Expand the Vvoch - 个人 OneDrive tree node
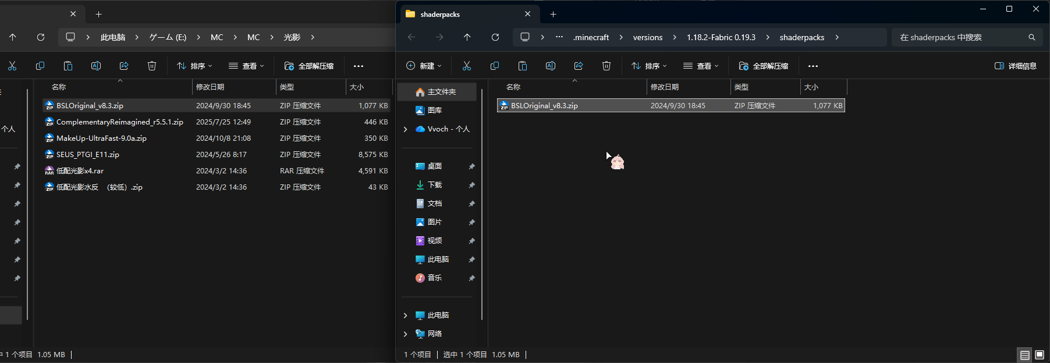Image resolution: width=1050 pixels, height=363 pixels. pyautogui.click(x=406, y=129)
